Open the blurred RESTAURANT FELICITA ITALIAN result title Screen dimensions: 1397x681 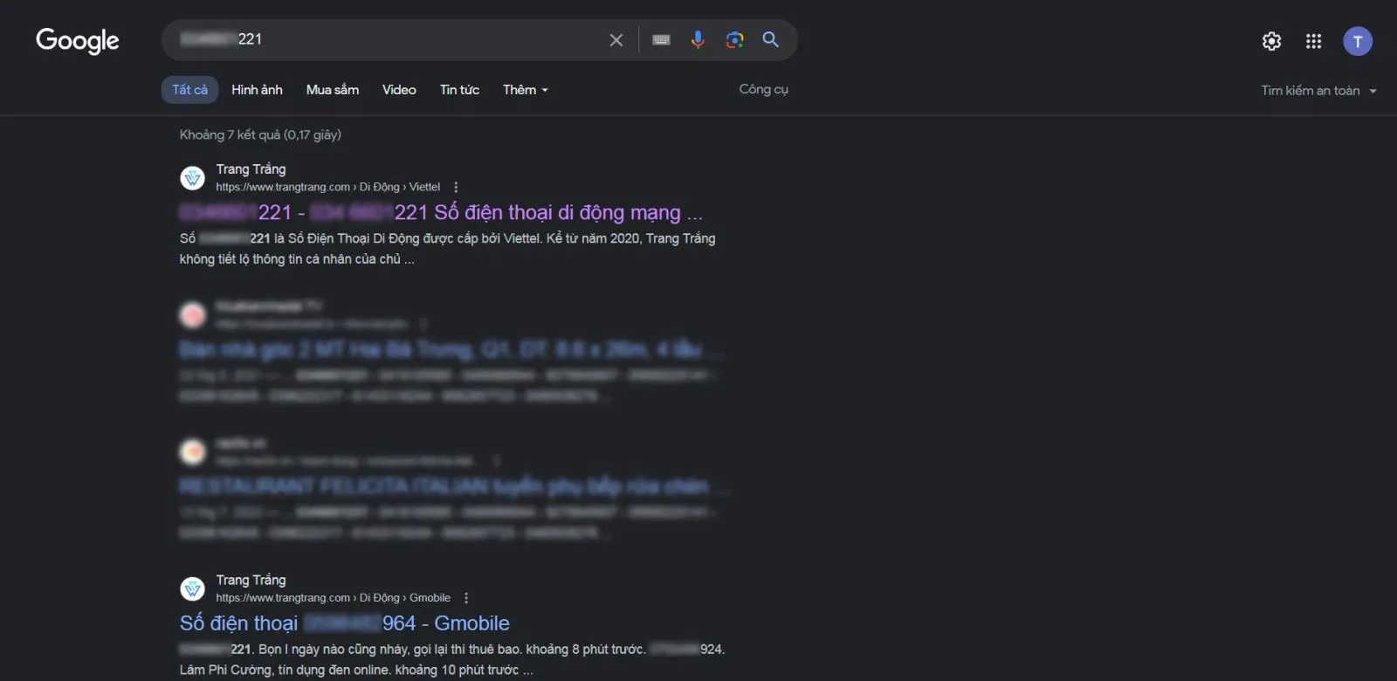click(x=452, y=485)
